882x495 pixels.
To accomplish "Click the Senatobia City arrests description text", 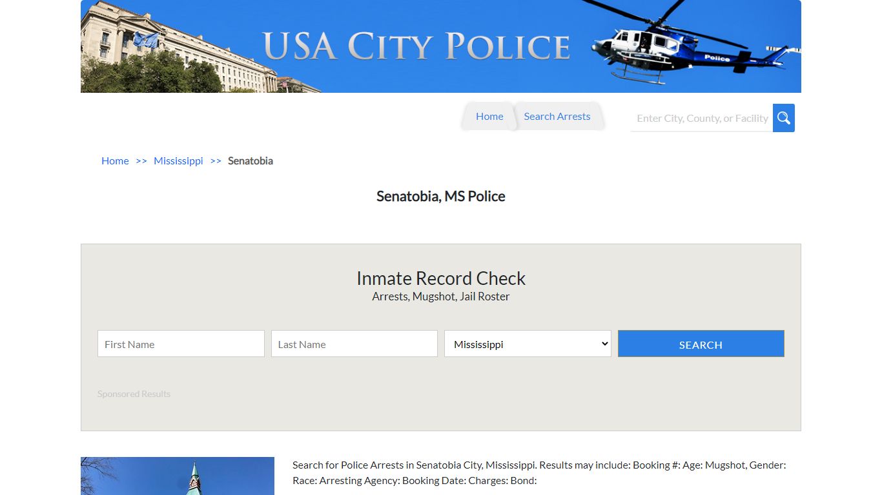I will point(539,472).
